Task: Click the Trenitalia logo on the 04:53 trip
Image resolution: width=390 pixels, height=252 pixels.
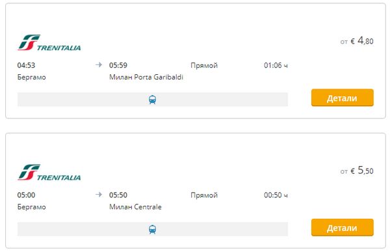Action: pyautogui.click(x=49, y=42)
